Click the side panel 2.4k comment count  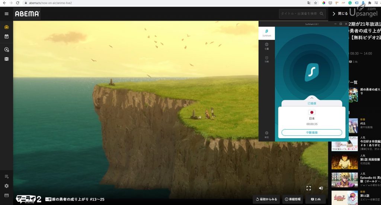(x=353, y=61)
